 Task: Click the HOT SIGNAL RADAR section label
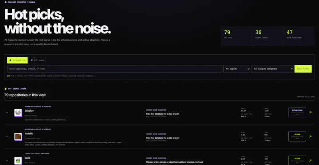(17, 89)
